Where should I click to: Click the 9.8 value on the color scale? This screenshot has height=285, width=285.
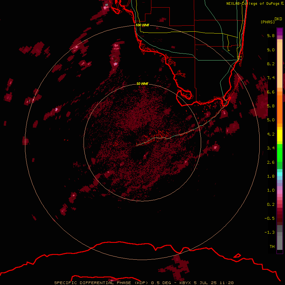click(x=271, y=35)
